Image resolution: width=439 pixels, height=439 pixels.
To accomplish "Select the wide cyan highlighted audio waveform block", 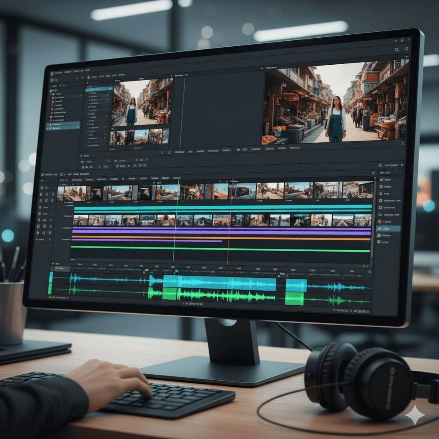I will (x=219, y=282).
